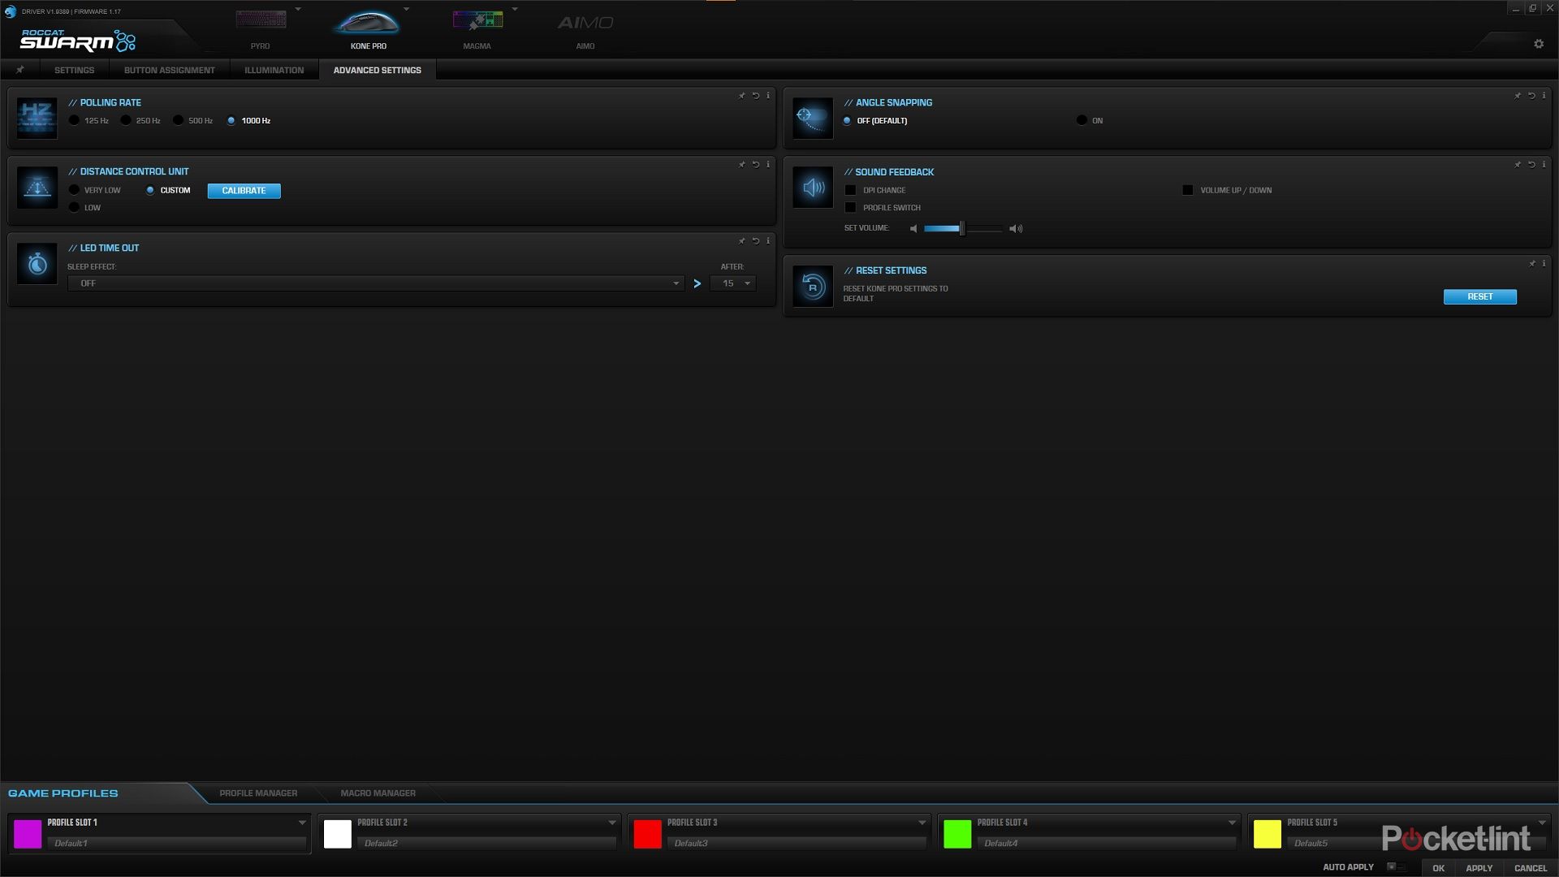
Task: Pin the Sound Feedback panel
Action: click(1517, 165)
